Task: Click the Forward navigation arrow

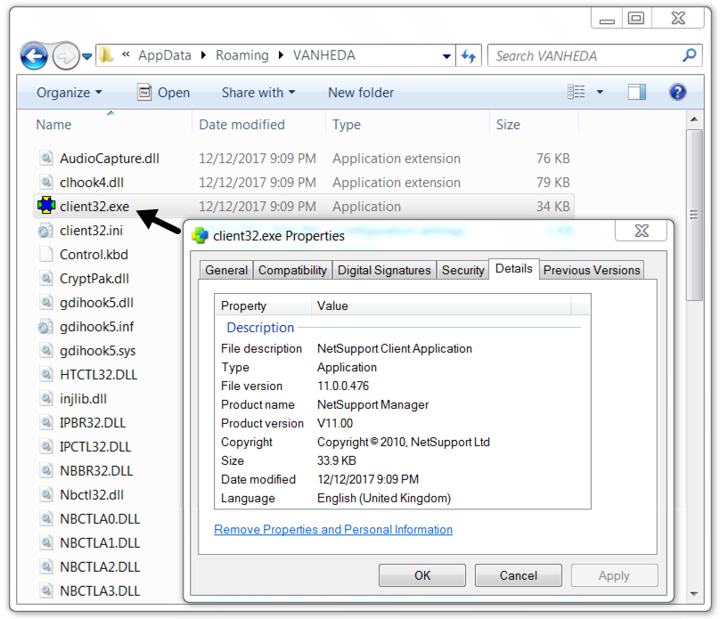Action: coord(65,56)
